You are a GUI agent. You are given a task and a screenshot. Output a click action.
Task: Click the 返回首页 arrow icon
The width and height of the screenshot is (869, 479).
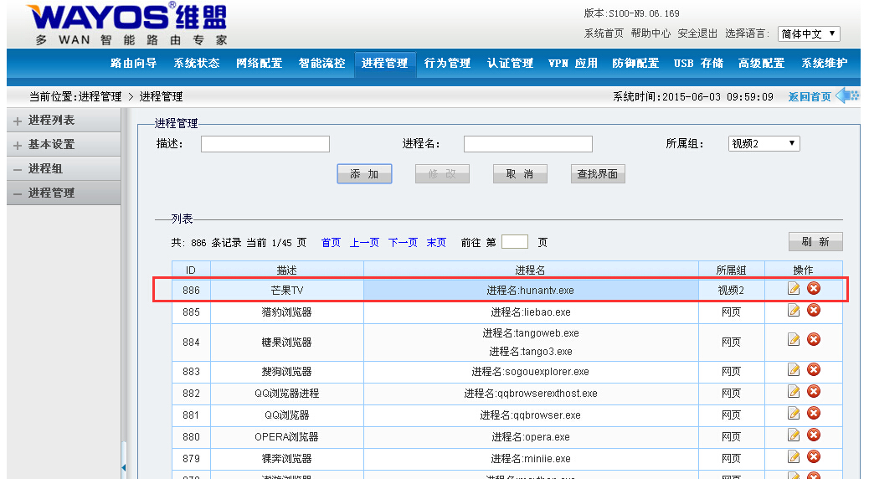847,95
